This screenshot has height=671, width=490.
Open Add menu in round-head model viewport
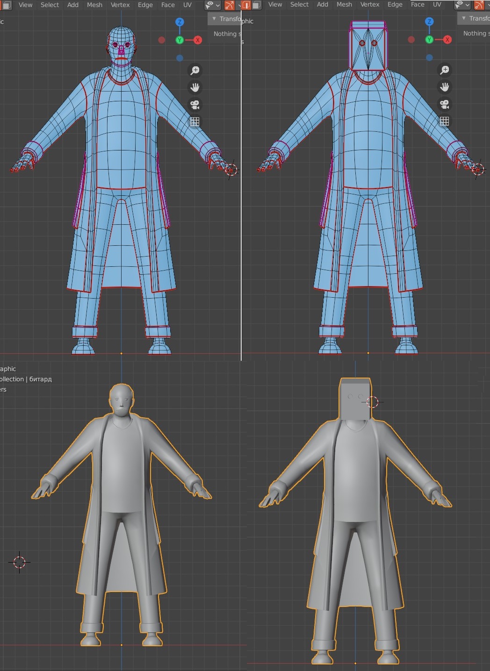click(x=73, y=5)
